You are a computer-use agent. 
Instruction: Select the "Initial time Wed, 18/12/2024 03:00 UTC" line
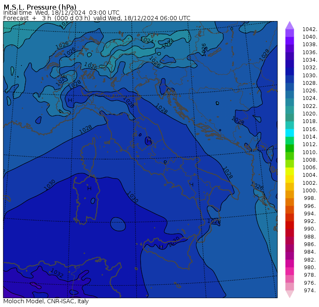(x=61, y=13)
